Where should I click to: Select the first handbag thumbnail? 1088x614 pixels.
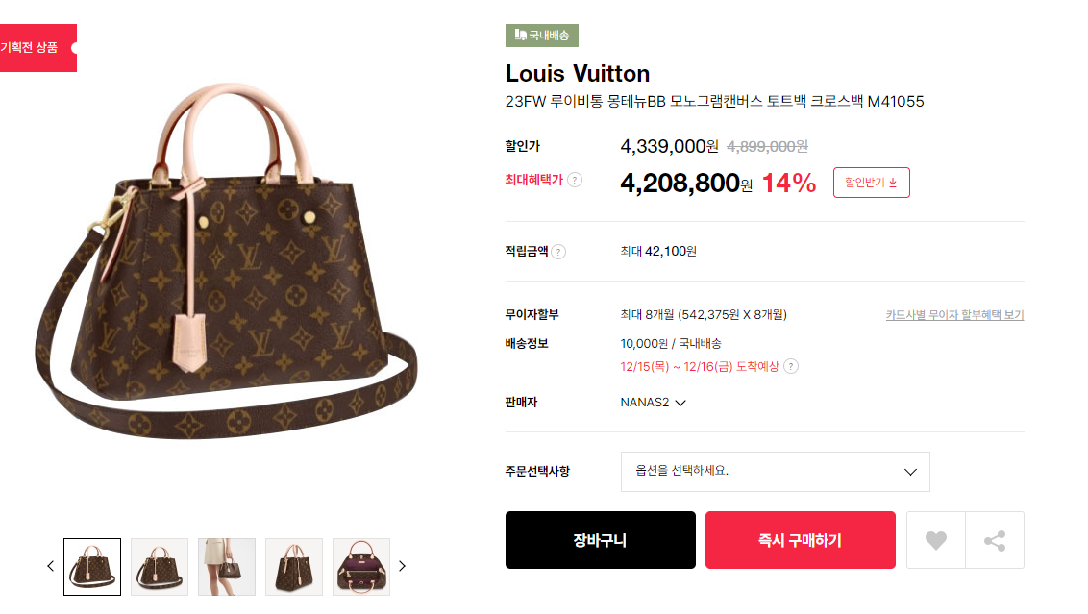[92, 567]
